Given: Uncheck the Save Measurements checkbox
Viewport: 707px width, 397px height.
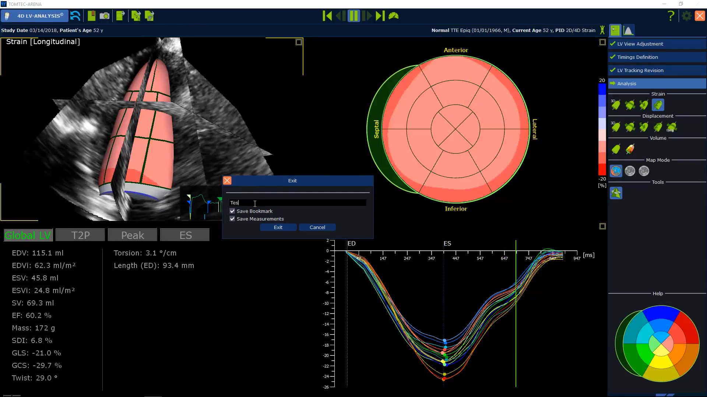Looking at the screenshot, I should [232, 219].
